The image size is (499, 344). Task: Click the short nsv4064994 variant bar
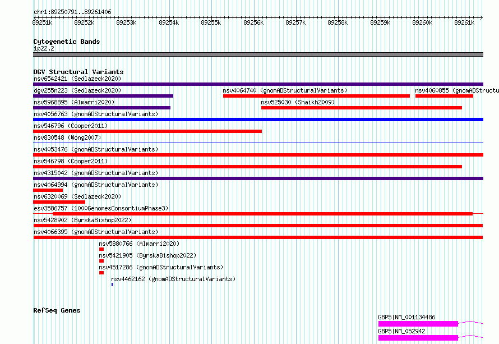tap(48, 190)
